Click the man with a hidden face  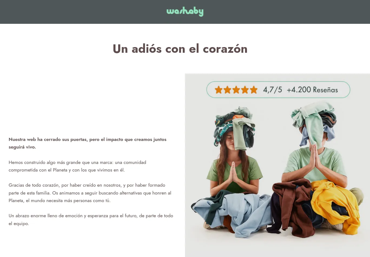coord(314,151)
